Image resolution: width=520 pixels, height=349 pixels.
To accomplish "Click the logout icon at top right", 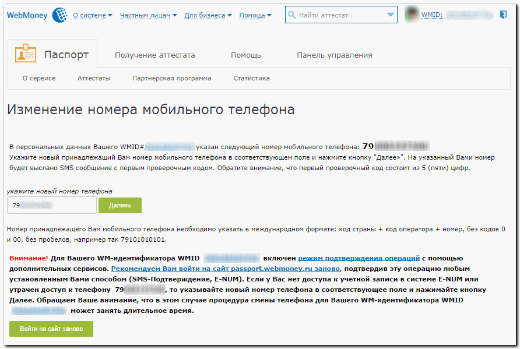I will click(503, 15).
